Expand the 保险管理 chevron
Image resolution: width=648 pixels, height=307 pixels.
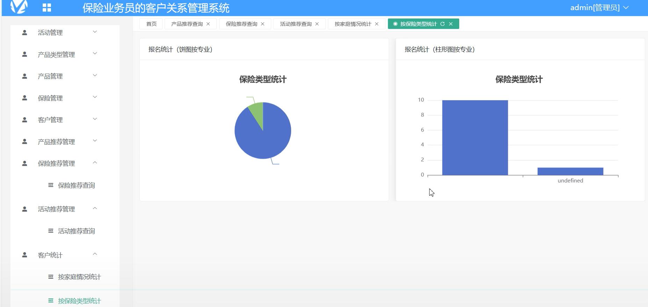point(95,97)
